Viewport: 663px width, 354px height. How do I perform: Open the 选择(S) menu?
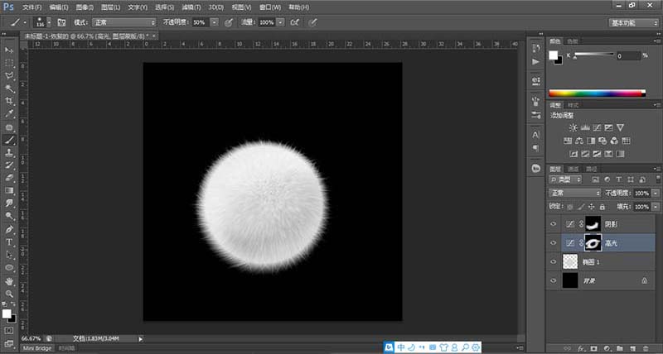pyautogui.click(x=163, y=6)
